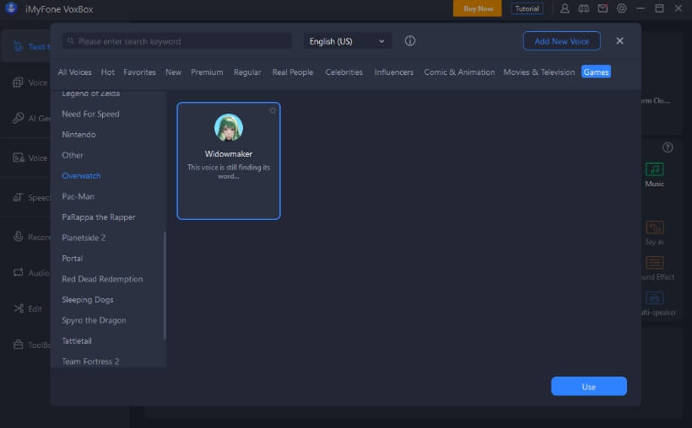This screenshot has width=692, height=428.
Task: Click the search keyword input field
Action: pyautogui.click(x=176, y=41)
